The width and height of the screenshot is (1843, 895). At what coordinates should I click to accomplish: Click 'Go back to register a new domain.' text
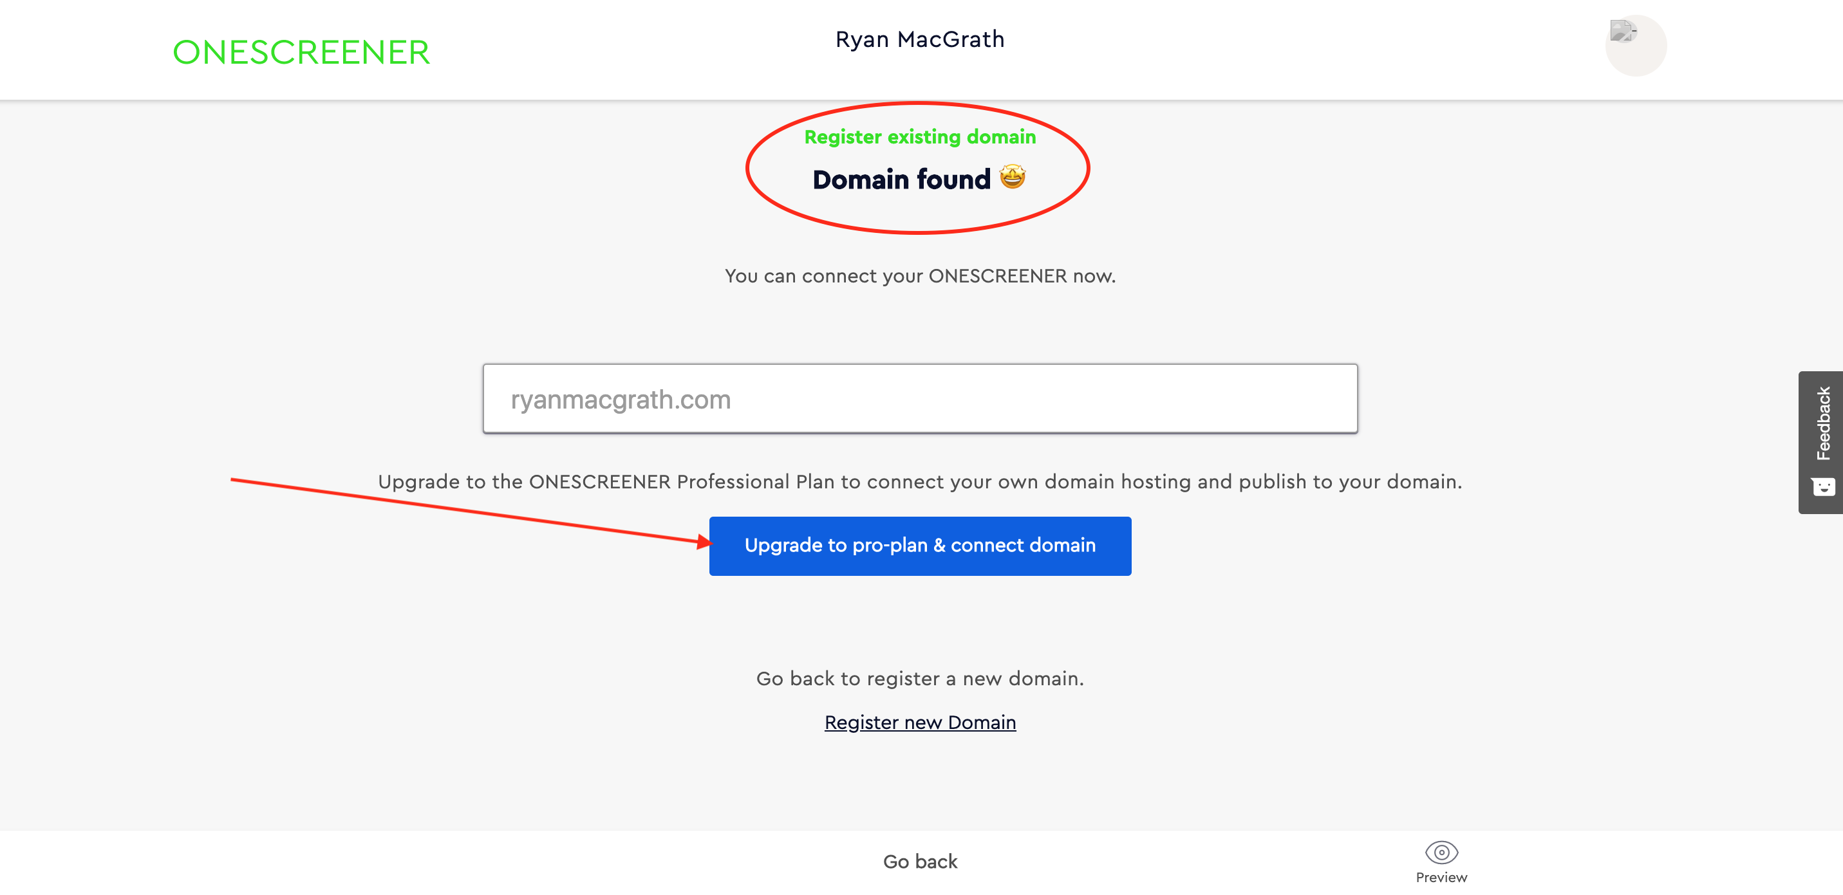920,678
